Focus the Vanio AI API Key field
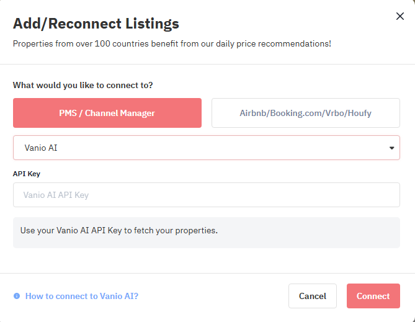The width and height of the screenshot is (415, 322). click(x=207, y=195)
